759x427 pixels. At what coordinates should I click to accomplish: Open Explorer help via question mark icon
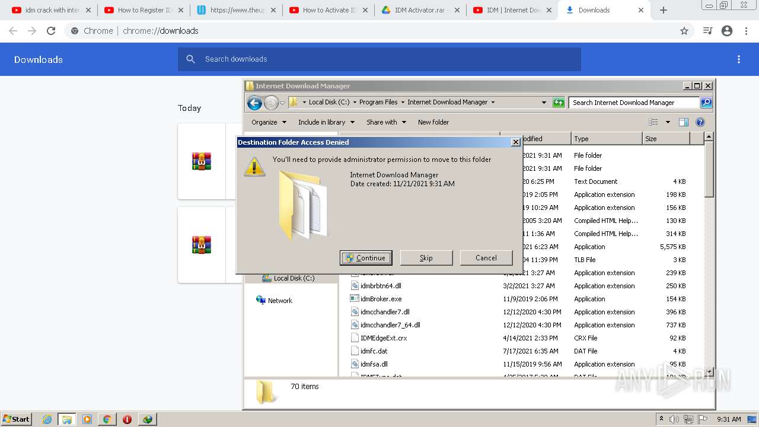tap(700, 122)
